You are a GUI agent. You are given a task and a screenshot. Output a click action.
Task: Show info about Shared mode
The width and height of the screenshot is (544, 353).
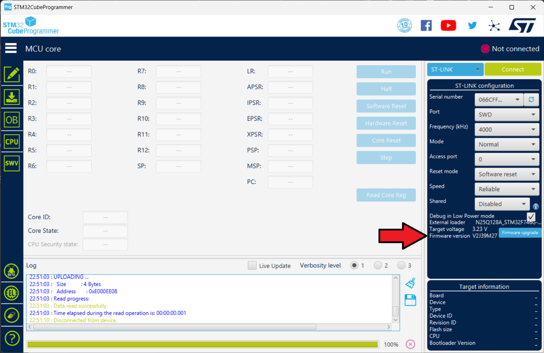pyautogui.click(x=536, y=206)
